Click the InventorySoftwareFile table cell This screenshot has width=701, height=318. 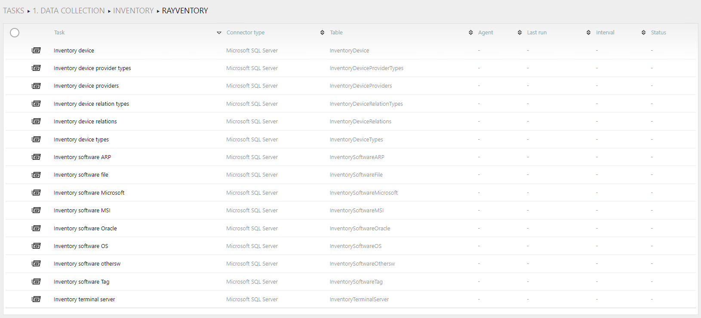tap(356, 175)
